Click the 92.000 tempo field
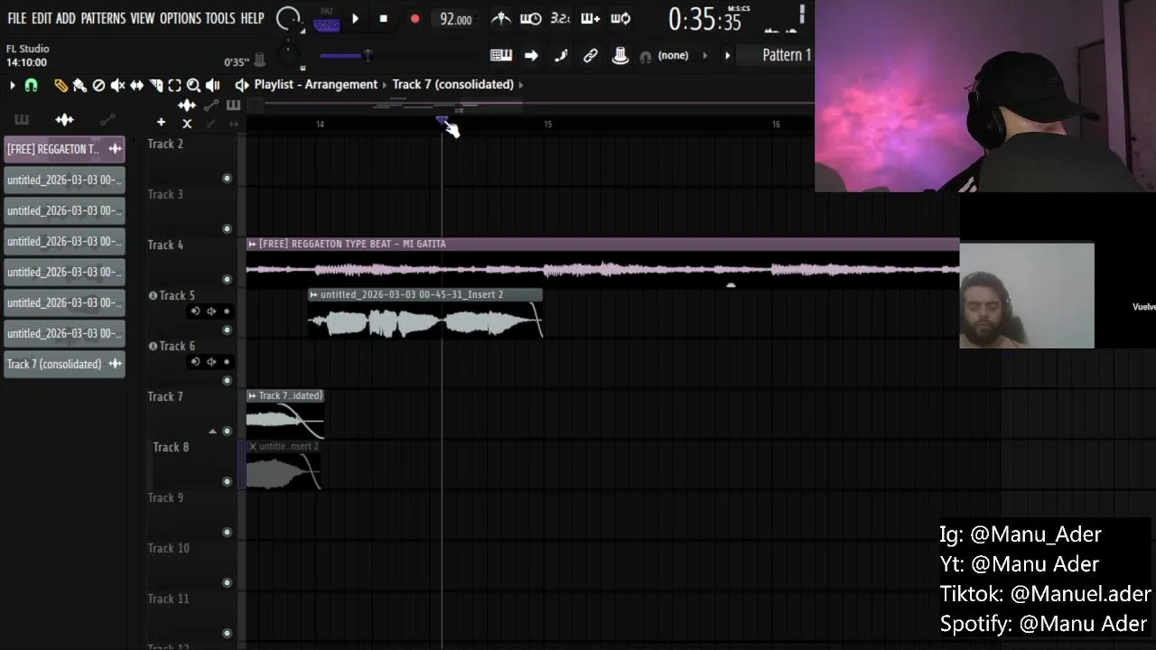 pos(456,19)
